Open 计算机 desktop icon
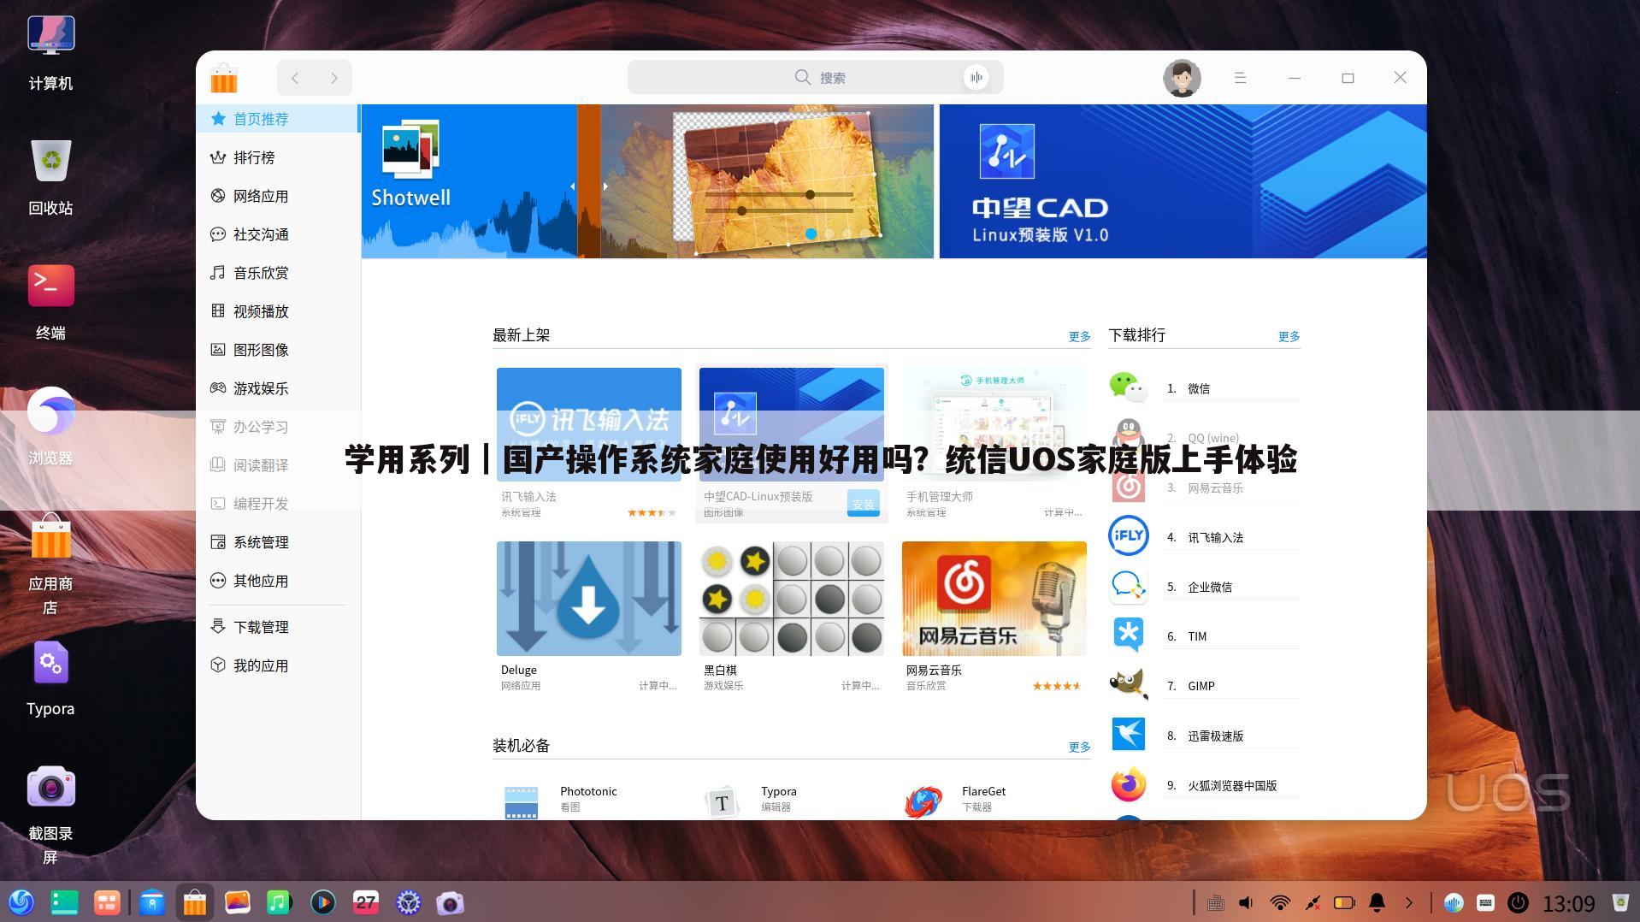The image size is (1640, 922). click(x=50, y=53)
